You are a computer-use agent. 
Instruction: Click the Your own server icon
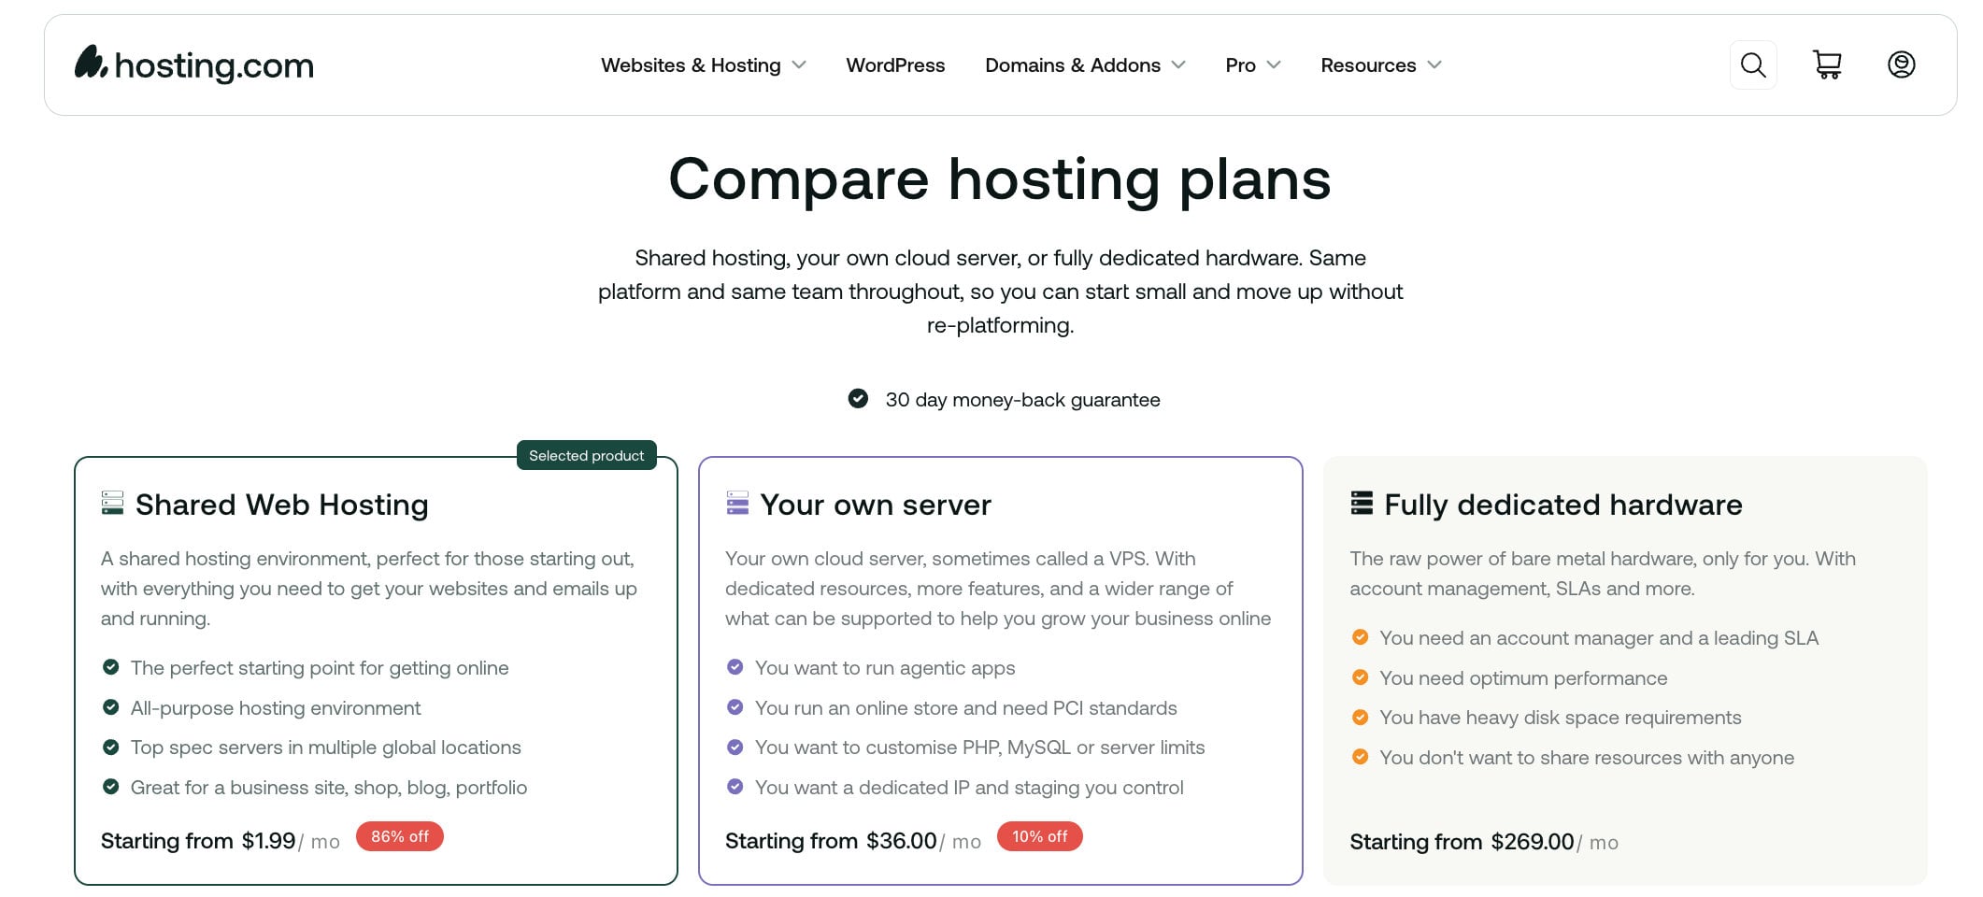pyautogui.click(x=737, y=503)
